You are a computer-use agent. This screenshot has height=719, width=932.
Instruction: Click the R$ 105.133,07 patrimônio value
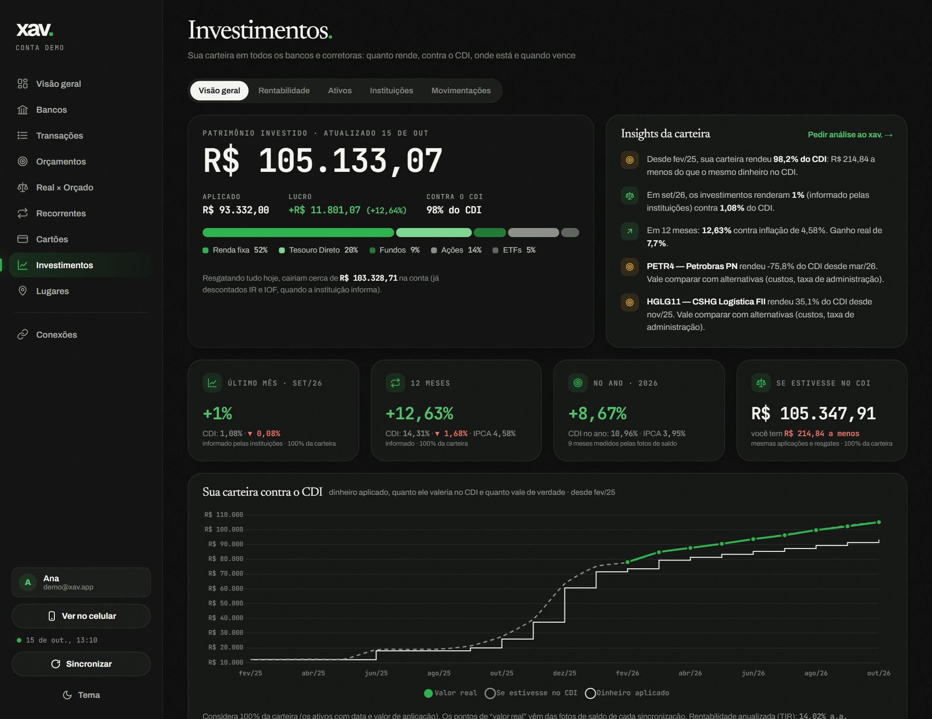(x=322, y=161)
